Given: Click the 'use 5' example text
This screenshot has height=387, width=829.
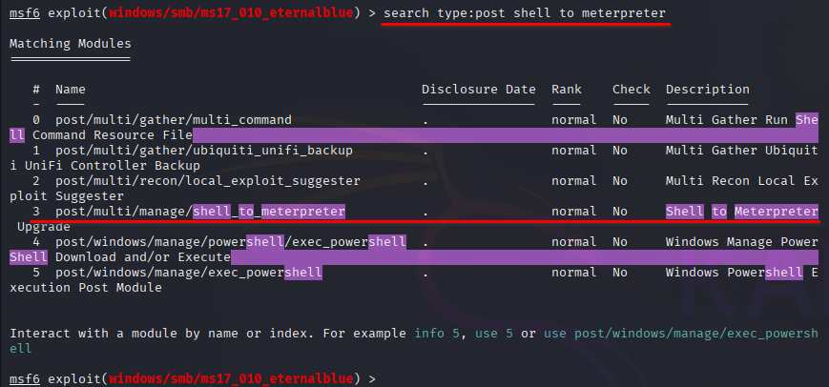Looking at the screenshot, I should (x=494, y=334).
